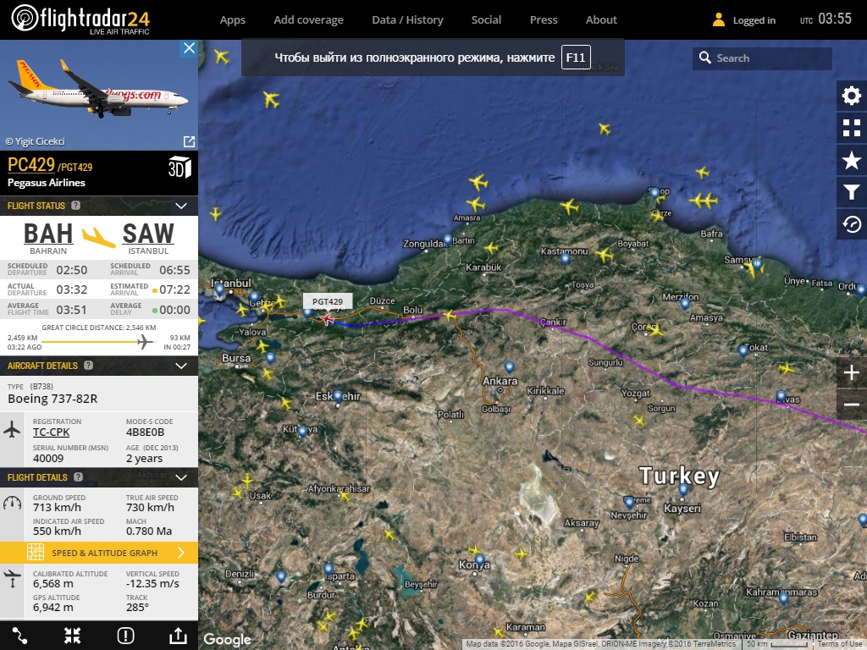Collapse the Flight Status section
Viewport: 867px width, 650px height.
pyautogui.click(x=180, y=206)
